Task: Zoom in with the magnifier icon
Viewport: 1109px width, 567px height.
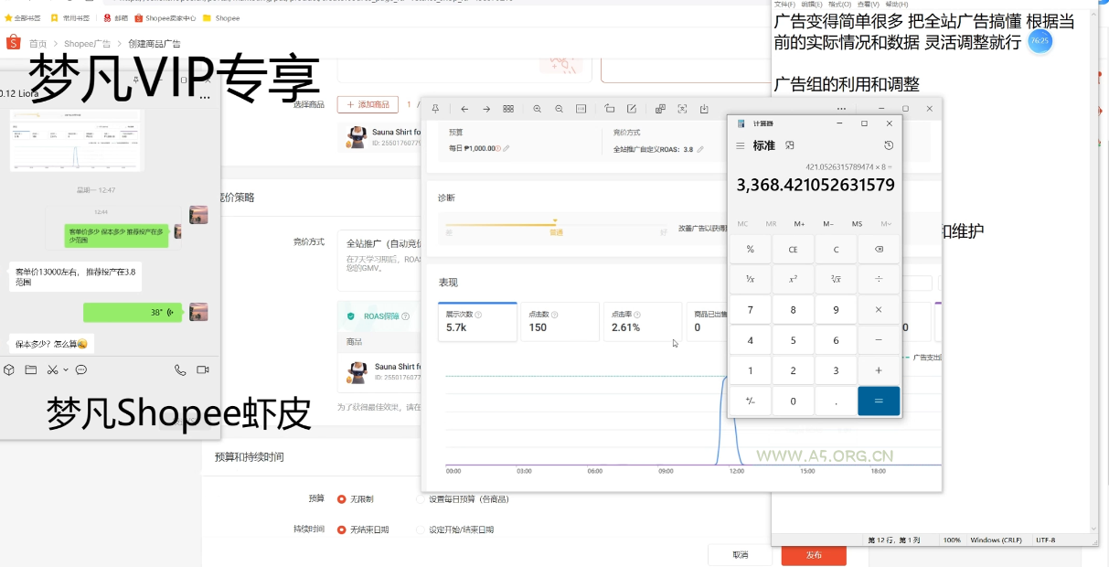Action: pos(537,108)
